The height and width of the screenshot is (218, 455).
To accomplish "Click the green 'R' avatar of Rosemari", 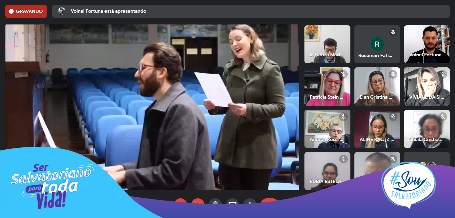I will [377, 44].
